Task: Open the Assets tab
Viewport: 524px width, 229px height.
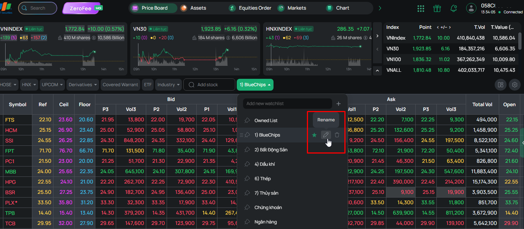Action: click(193, 8)
